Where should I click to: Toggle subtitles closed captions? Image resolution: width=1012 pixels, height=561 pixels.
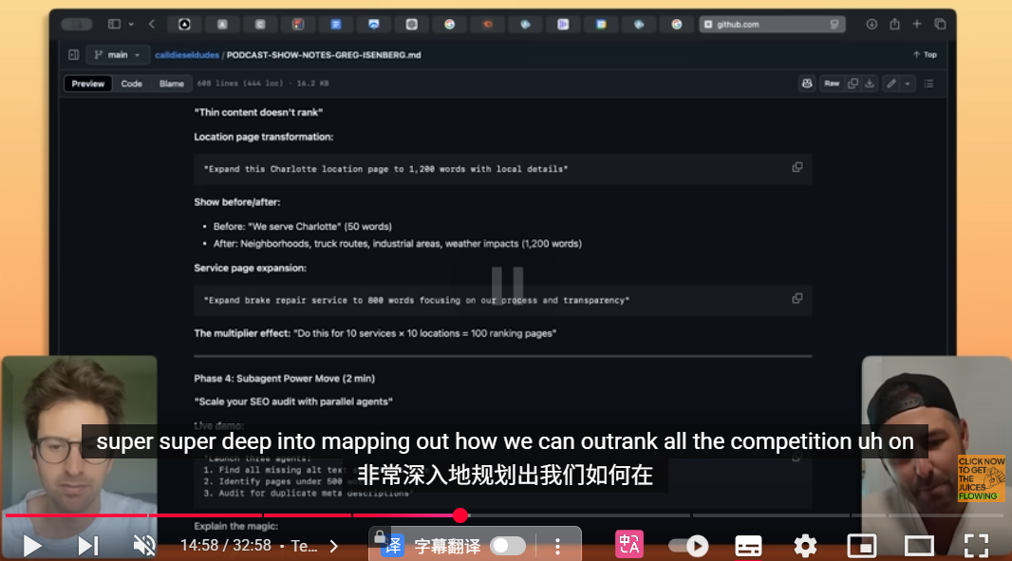coord(748,546)
